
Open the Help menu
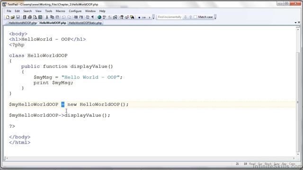point(102,11)
